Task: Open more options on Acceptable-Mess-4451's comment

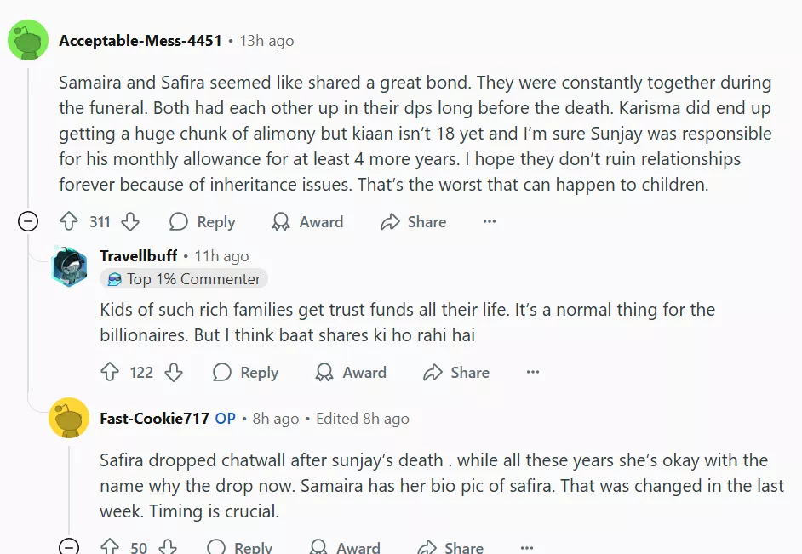Action: pos(489,222)
